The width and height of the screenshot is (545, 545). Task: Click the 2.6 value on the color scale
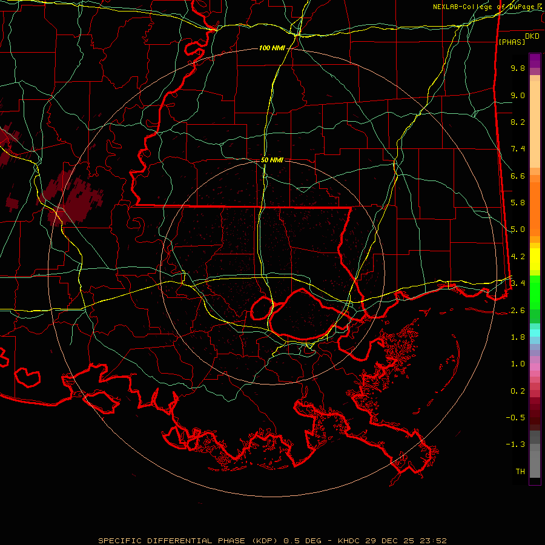coord(518,311)
